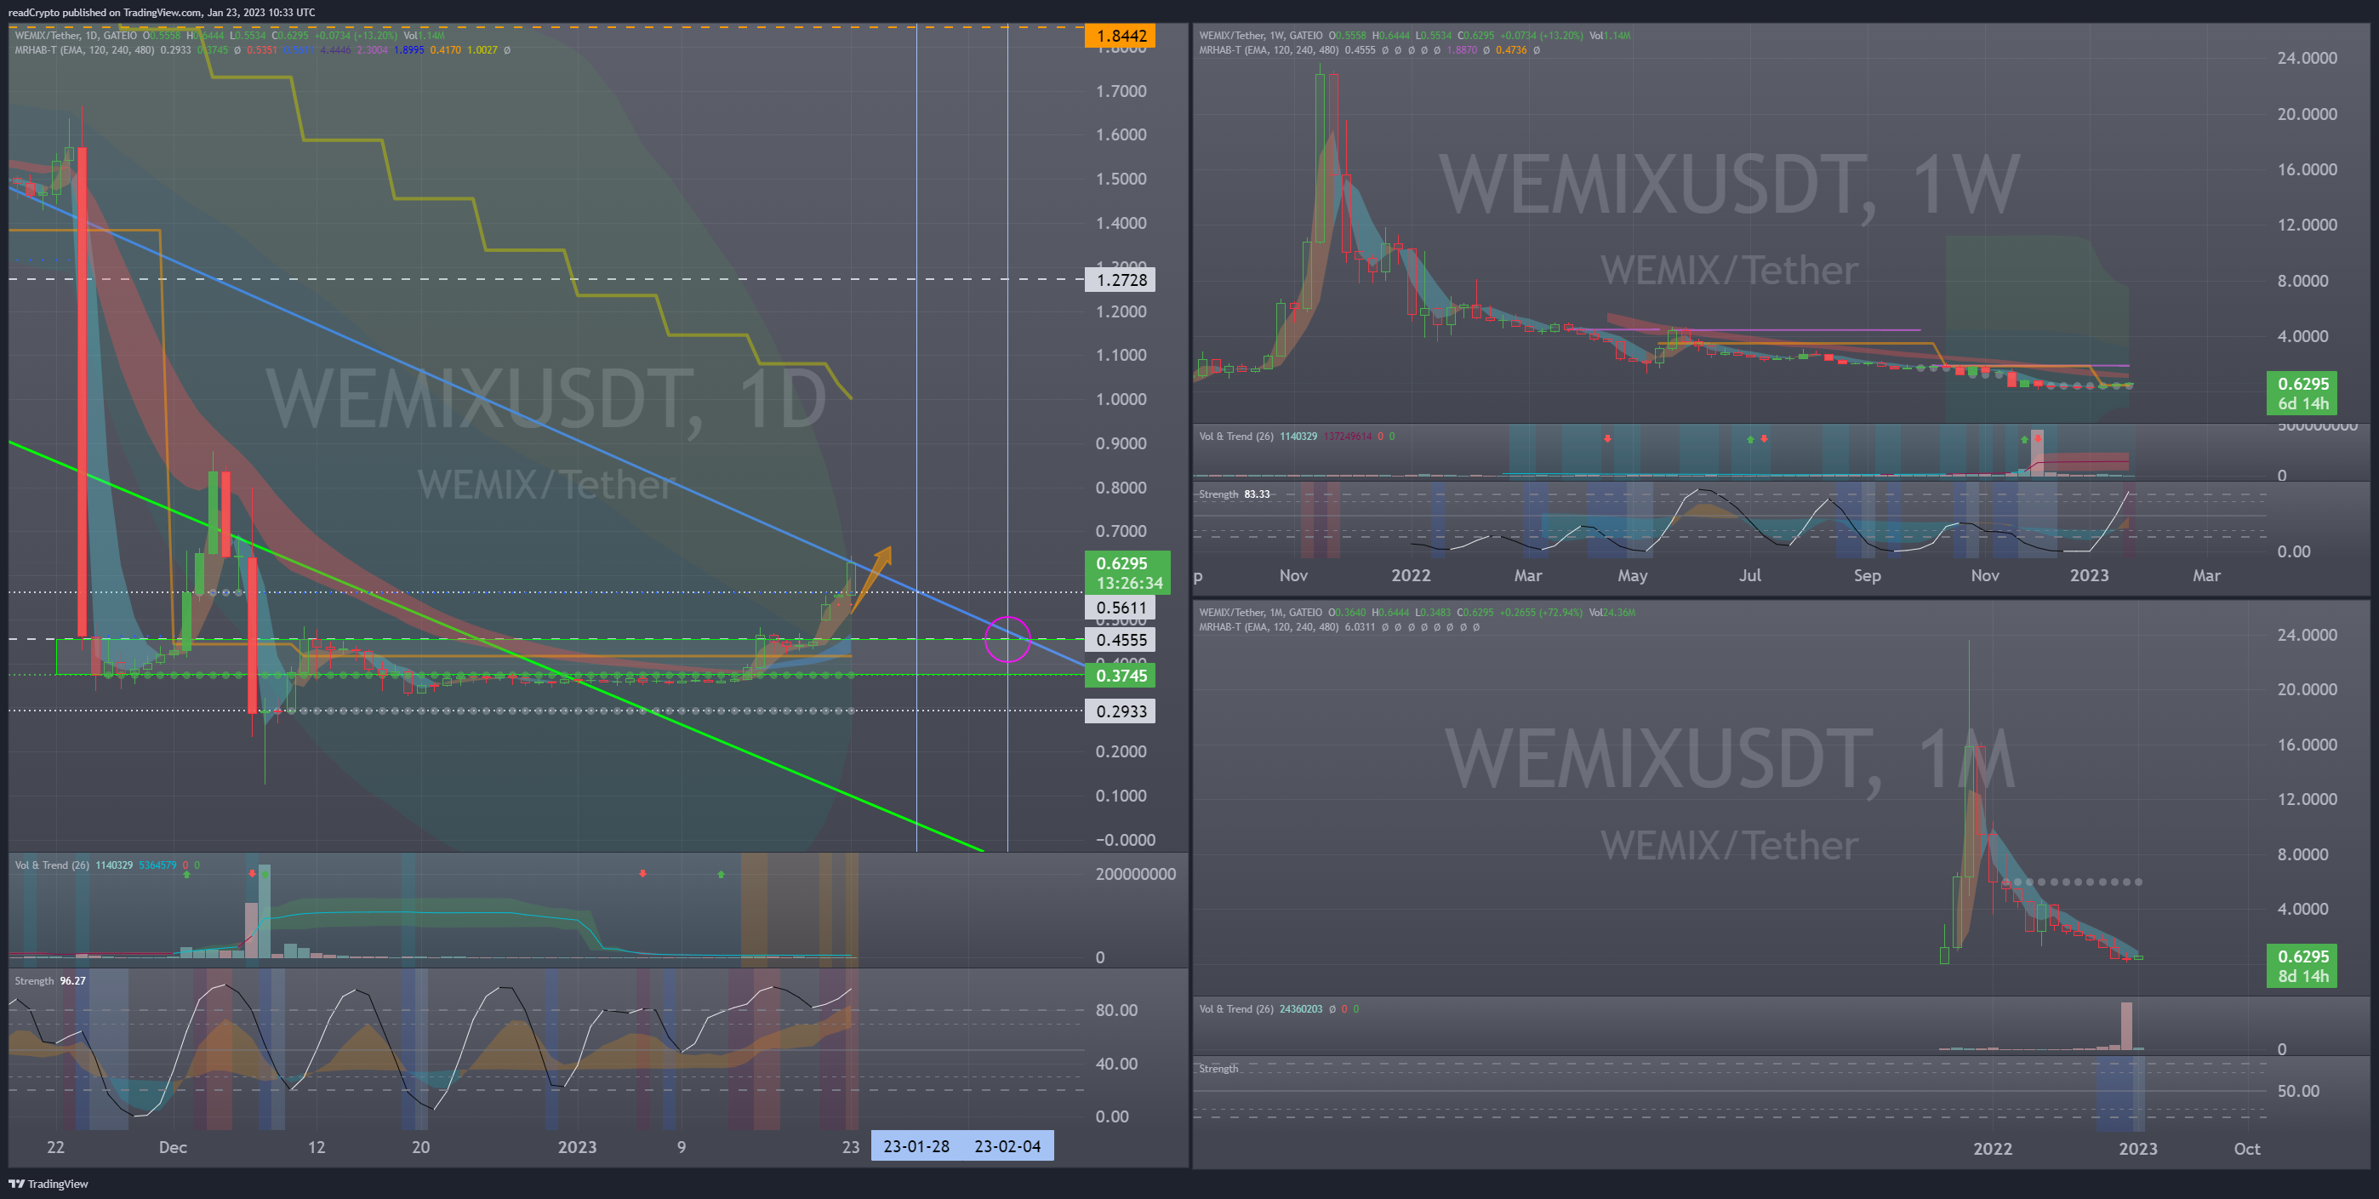Click the 'Strength' legend on the 1M chart
Image resolution: width=2379 pixels, height=1199 pixels.
[x=1218, y=1068]
